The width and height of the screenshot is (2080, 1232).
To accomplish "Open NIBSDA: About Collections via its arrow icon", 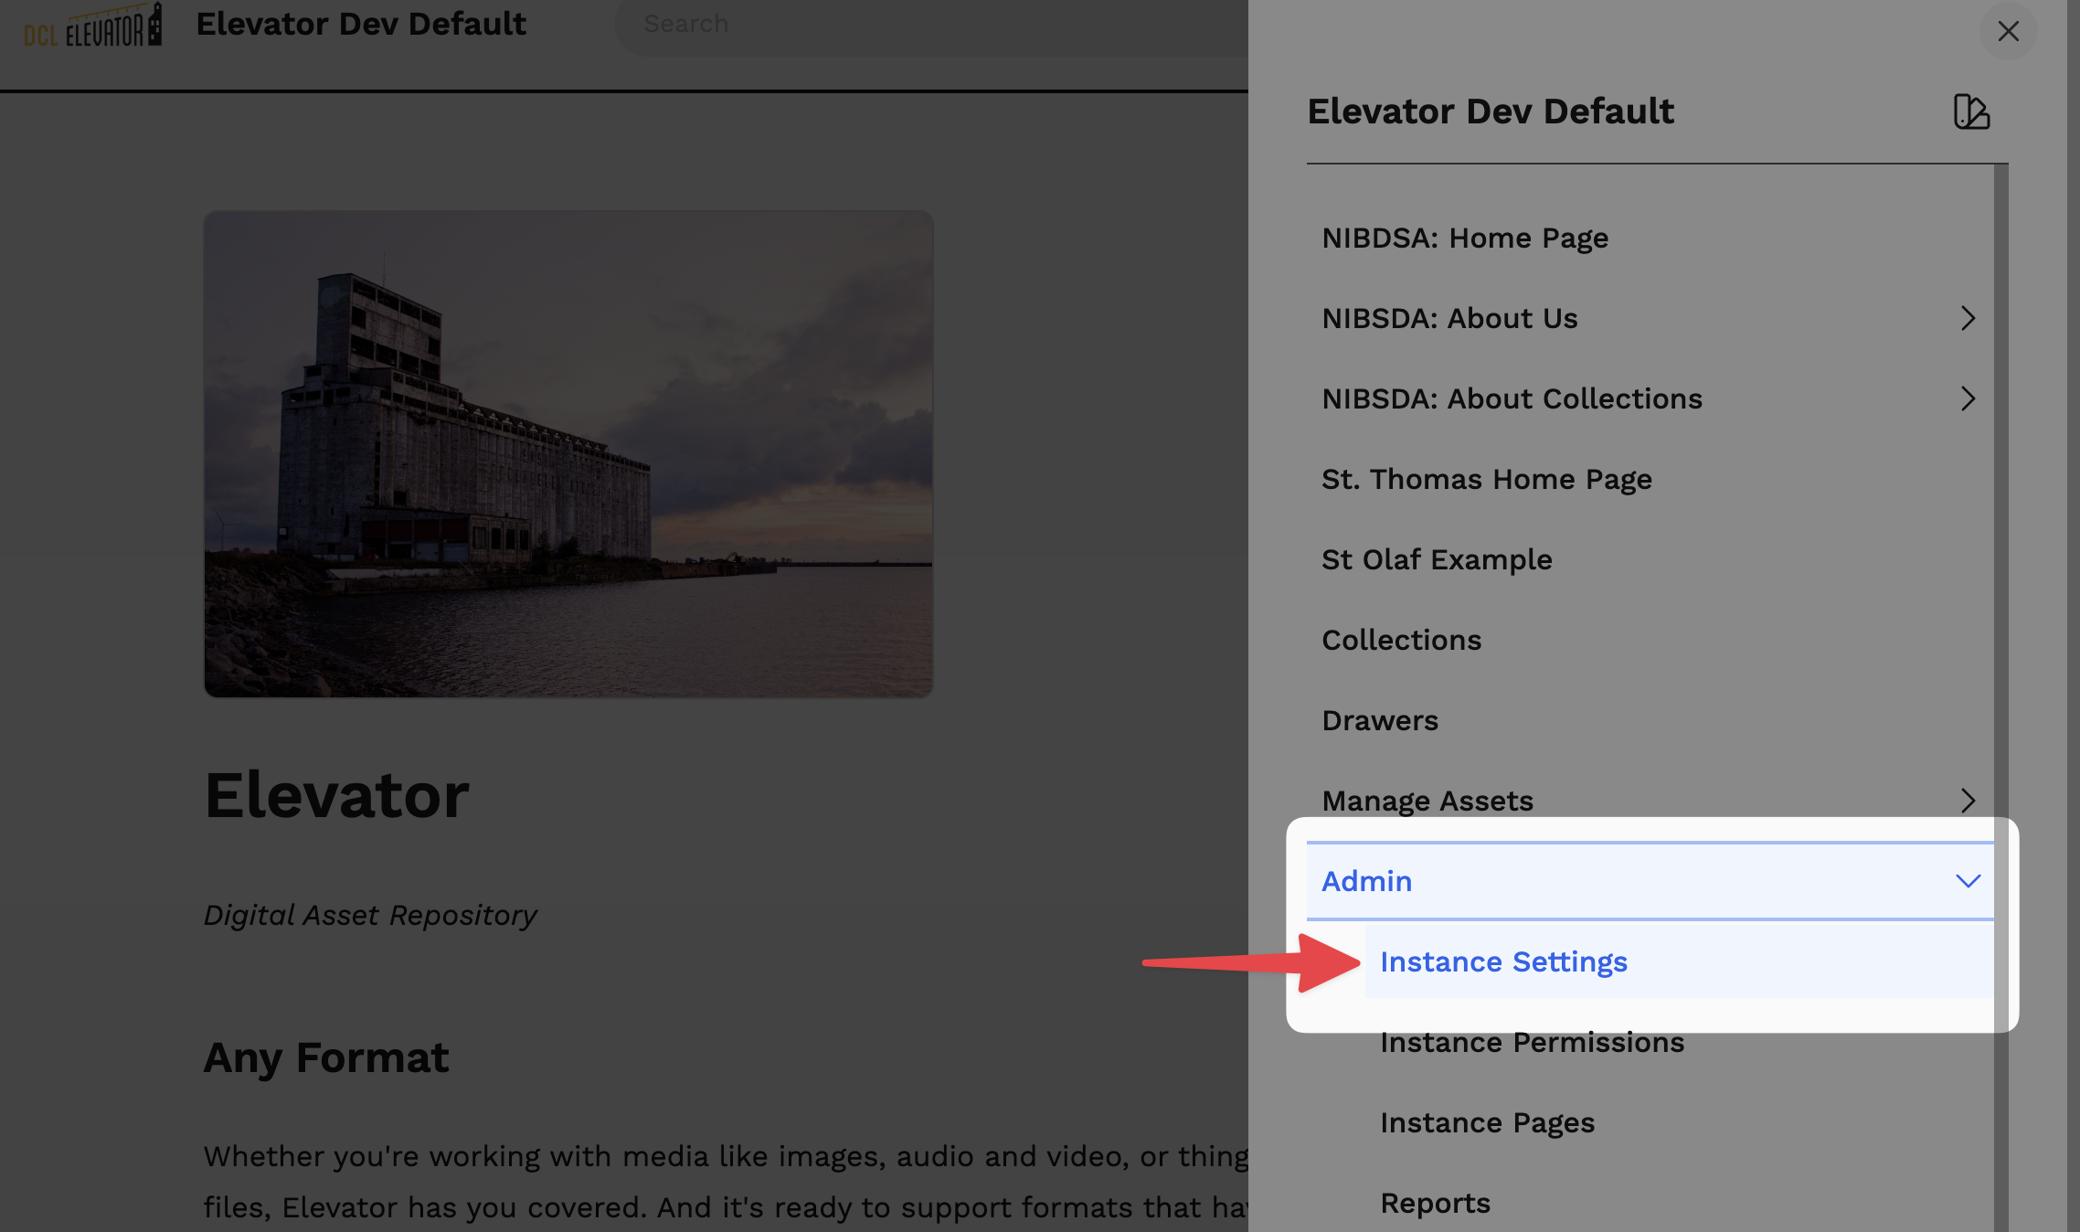I will 1967,398.
